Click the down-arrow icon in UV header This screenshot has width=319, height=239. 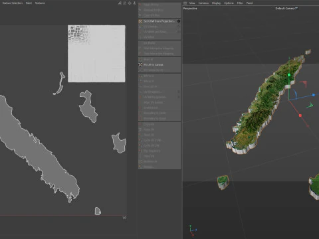click(x=134, y=3)
